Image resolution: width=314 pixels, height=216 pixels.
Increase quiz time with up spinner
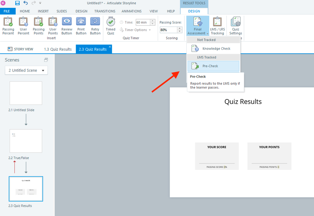click(152, 21)
